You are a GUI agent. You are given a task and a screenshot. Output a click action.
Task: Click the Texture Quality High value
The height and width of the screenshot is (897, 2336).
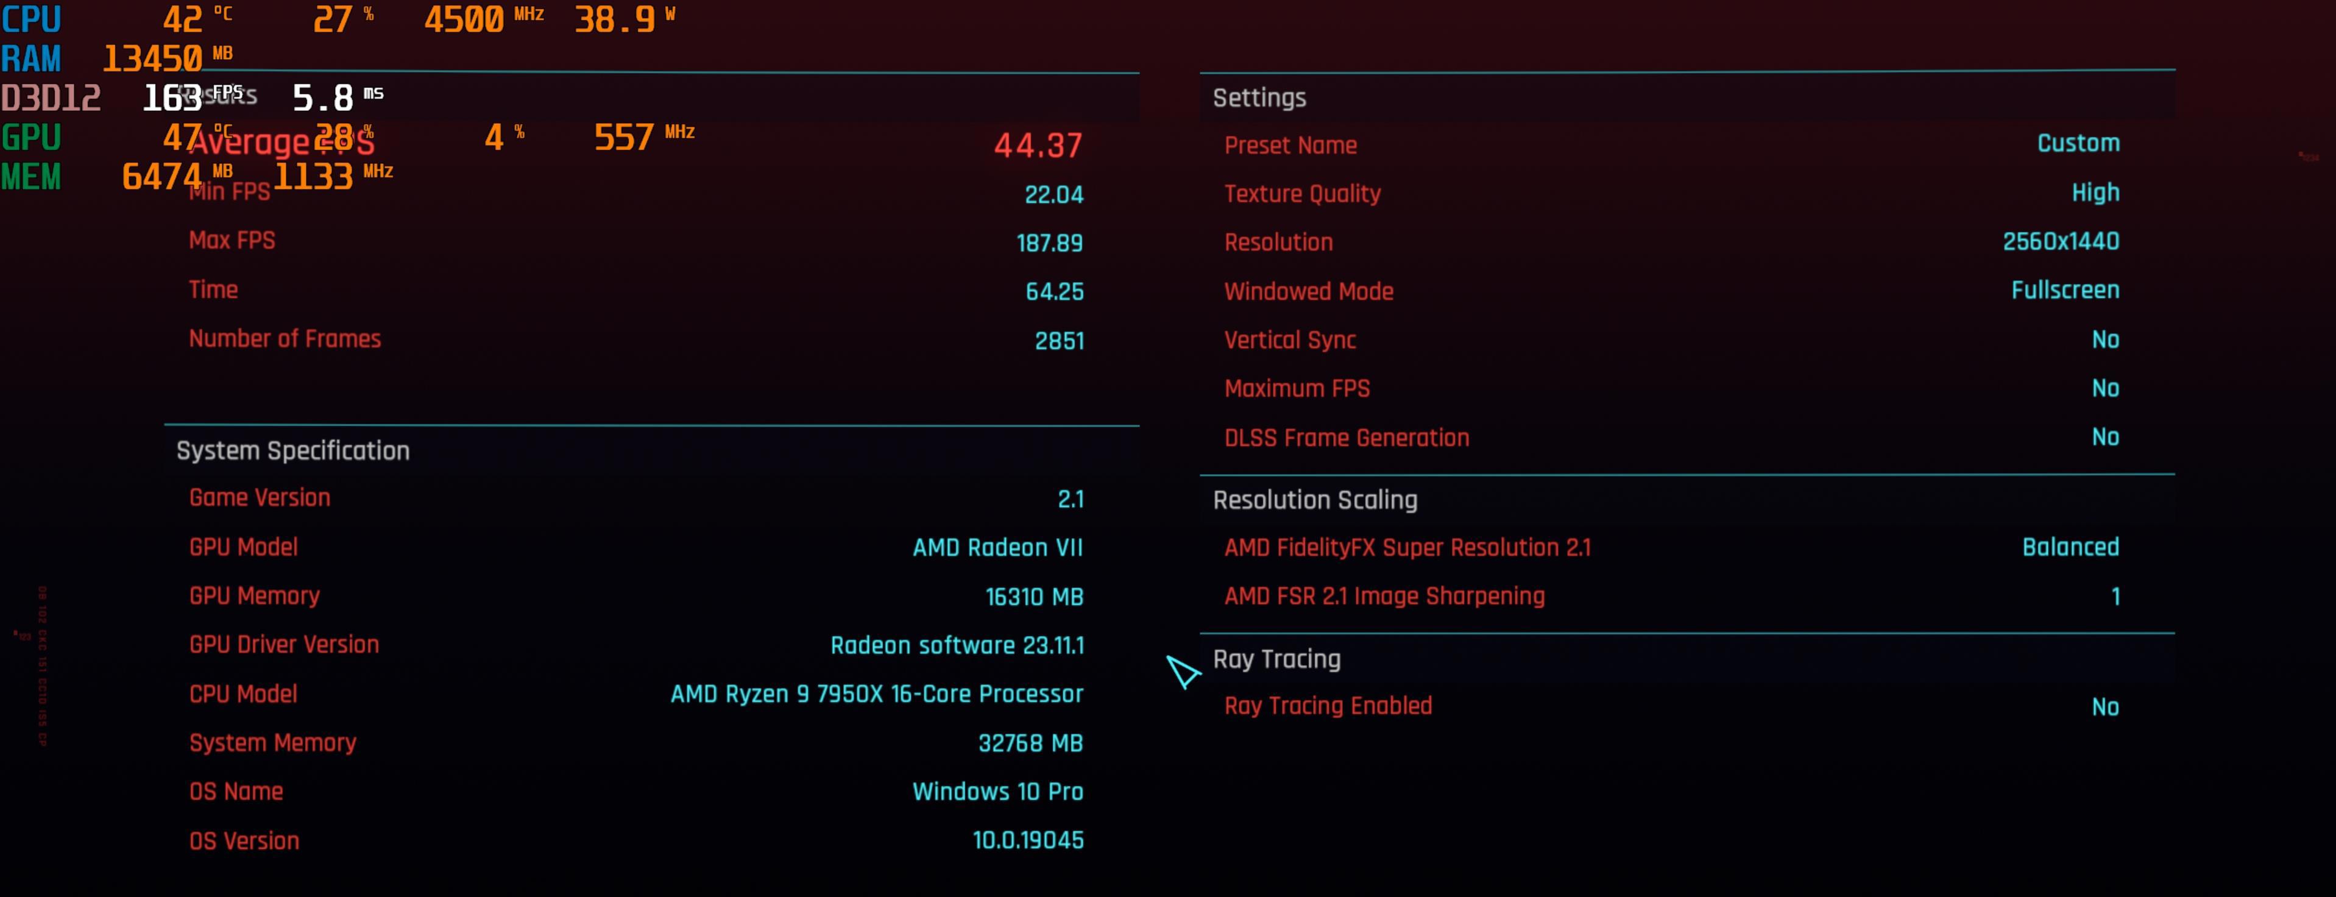(x=2095, y=193)
